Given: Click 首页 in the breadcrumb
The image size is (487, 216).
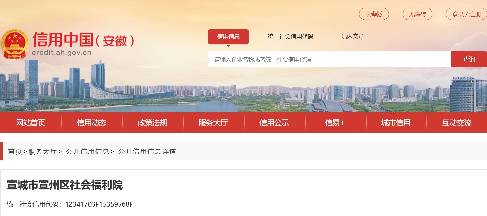Looking at the screenshot, I should (x=15, y=151).
